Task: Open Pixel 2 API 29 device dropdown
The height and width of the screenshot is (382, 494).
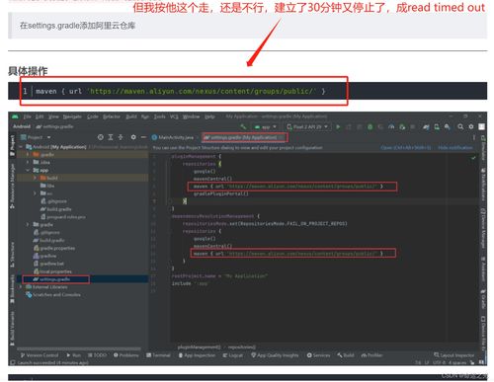Action: 307,126
